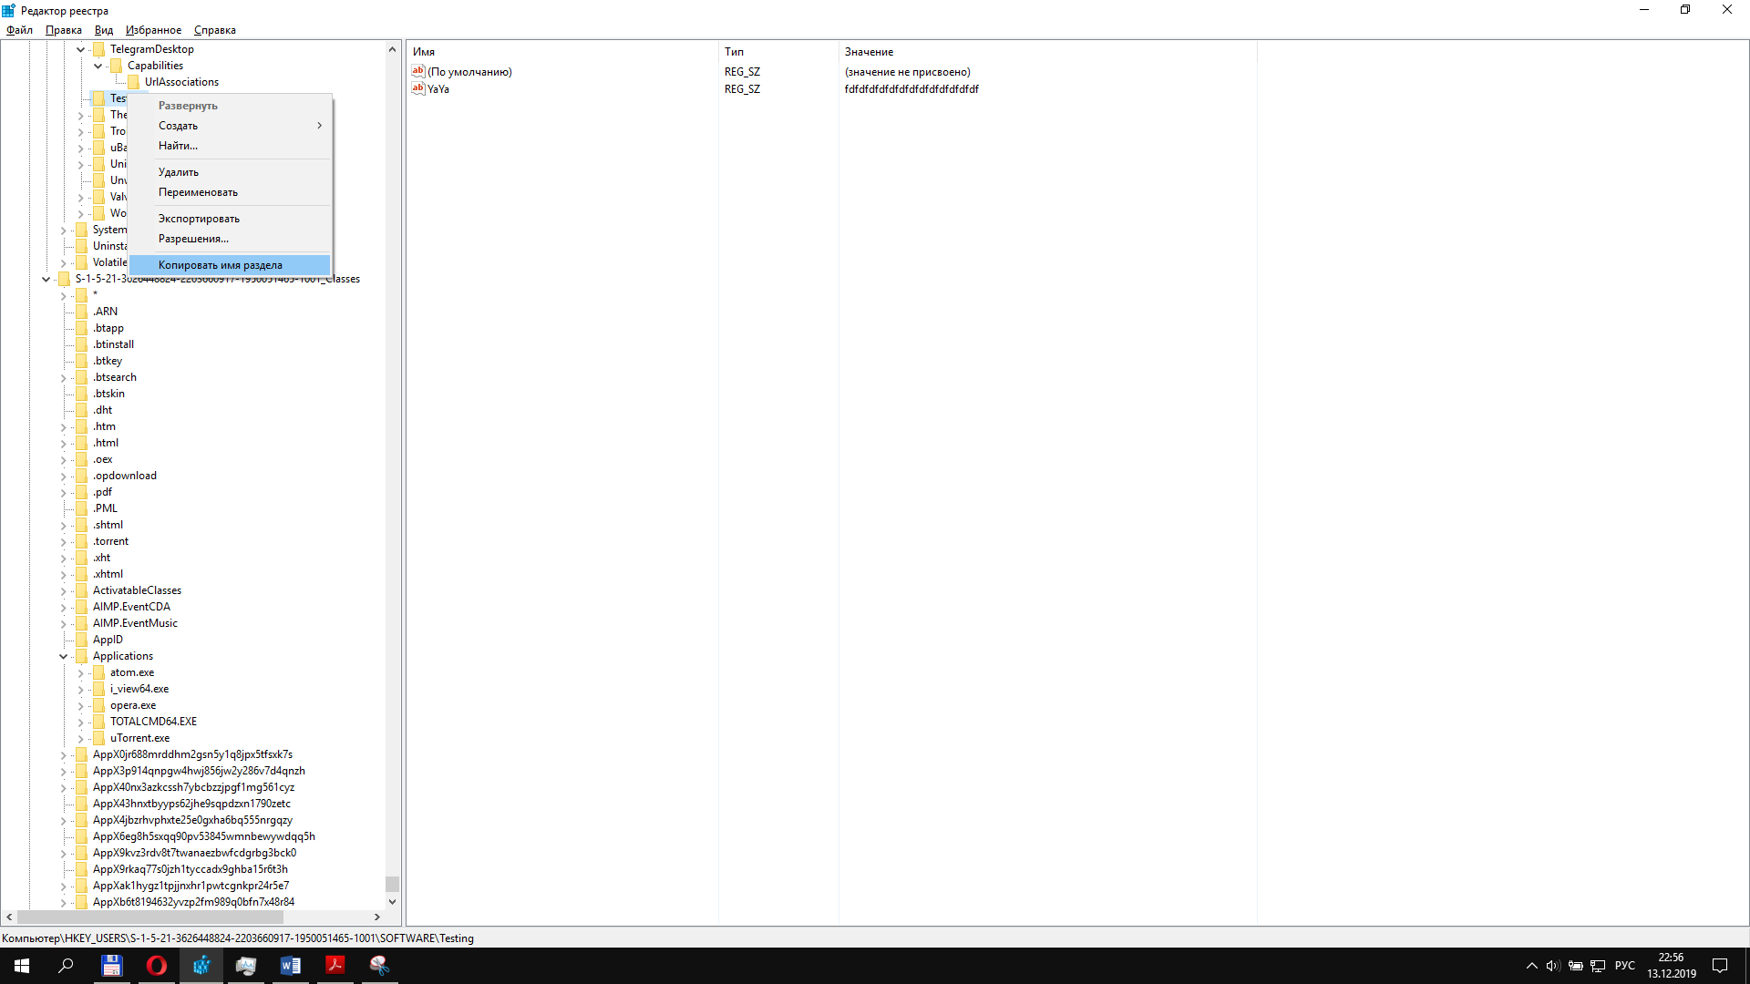Open the Справка menu
The image size is (1750, 984).
(215, 30)
